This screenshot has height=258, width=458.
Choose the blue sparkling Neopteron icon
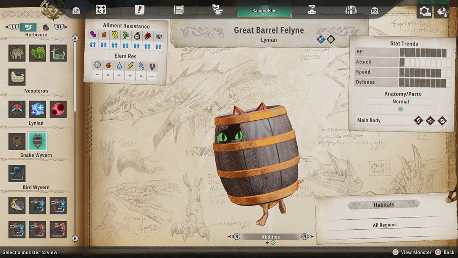coord(37,109)
